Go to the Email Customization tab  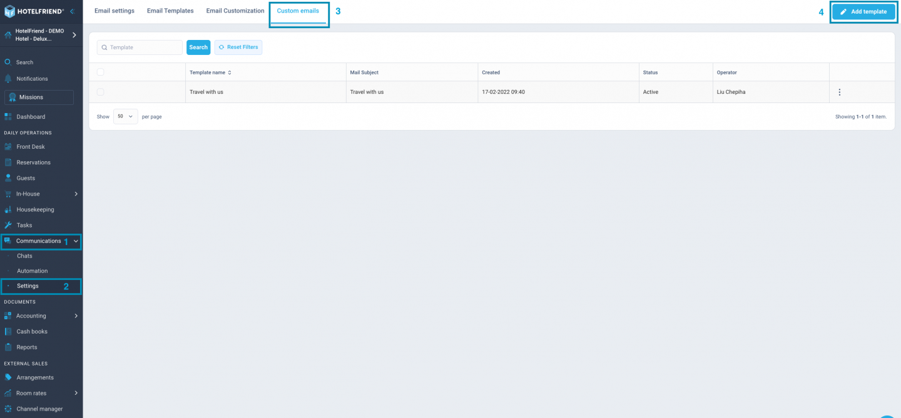pos(235,11)
